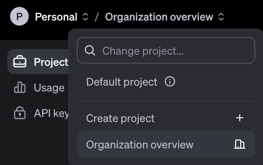This screenshot has height=165, width=263.
Task: Select the Create project option
Action: coord(166,118)
